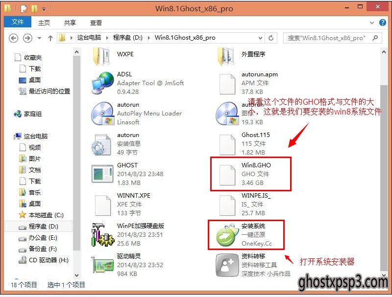
Task: Open 音乐 in the navigation pane
Action: coord(34,192)
